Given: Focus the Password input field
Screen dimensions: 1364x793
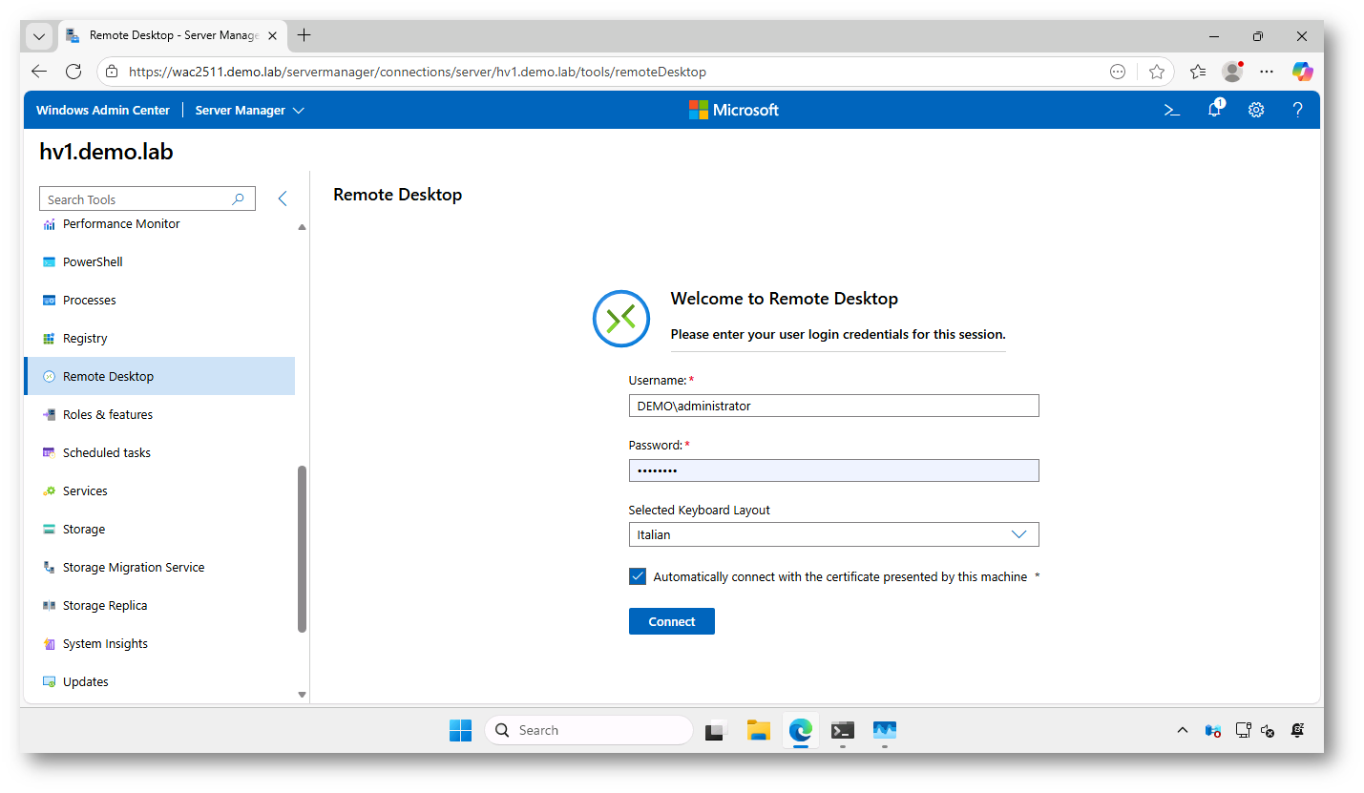Looking at the screenshot, I should pyautogui.click(x=832, y=470).
